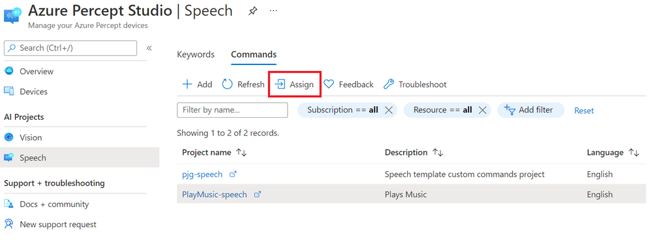The width and height of the screenshot is (651, 244).
Task: Open New support request
Action: 58,224
